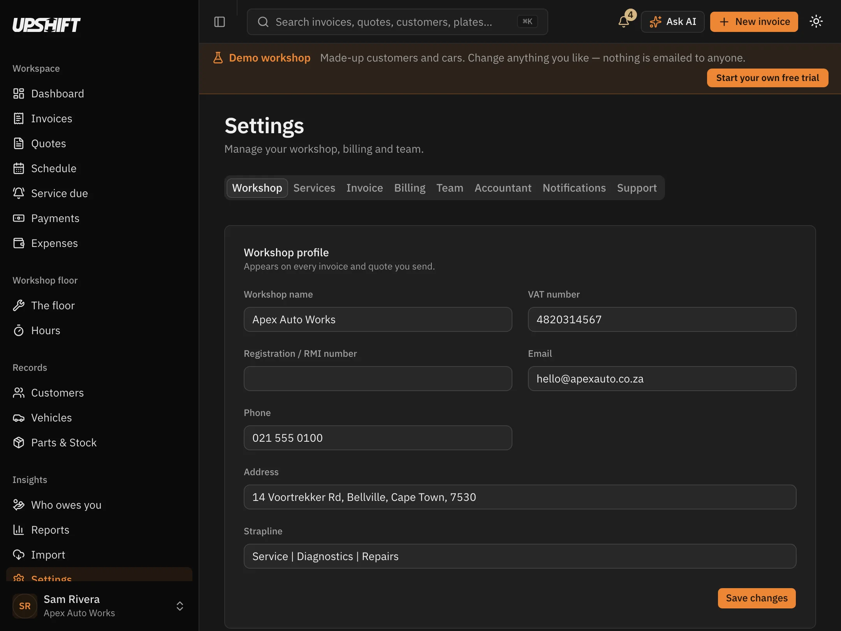Click Start your own free trial
This screenshot has width=841, height=631.
coord(767,78)
